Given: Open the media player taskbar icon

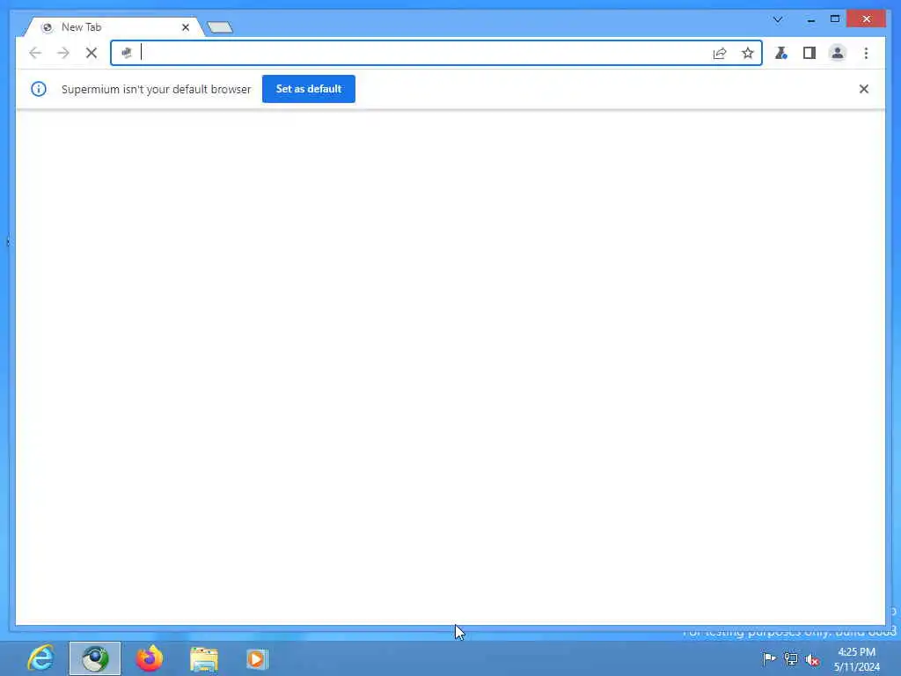Looking at the screenshot, I should (x=258, y=658).
